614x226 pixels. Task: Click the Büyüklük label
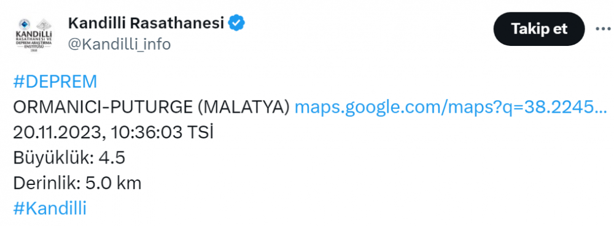point(52,158)
